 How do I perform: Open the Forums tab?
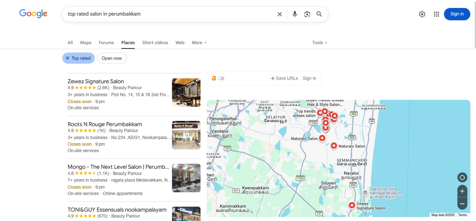click(106, 43)
